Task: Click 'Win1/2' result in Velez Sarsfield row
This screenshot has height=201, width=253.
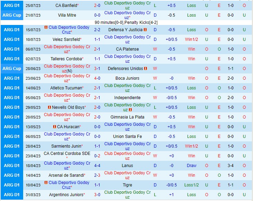Action: (191, 40)
